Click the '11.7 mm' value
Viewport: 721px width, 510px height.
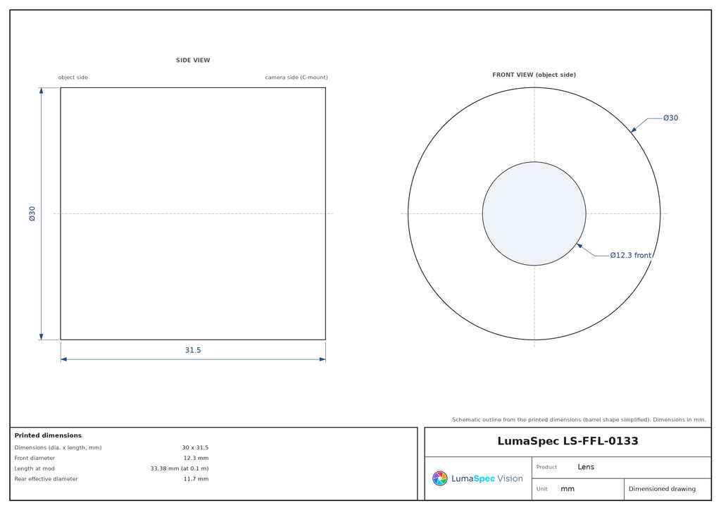pos(196,479)
